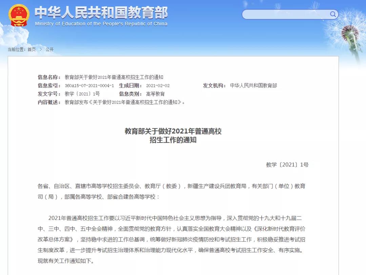
Task: Click the 生成日期 field label
Action: coord(130,86)
